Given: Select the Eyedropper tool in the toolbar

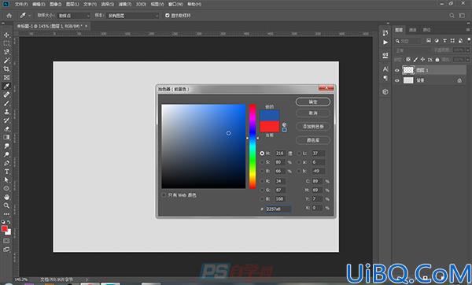Looking at the screenshot, I should [6, 86].
